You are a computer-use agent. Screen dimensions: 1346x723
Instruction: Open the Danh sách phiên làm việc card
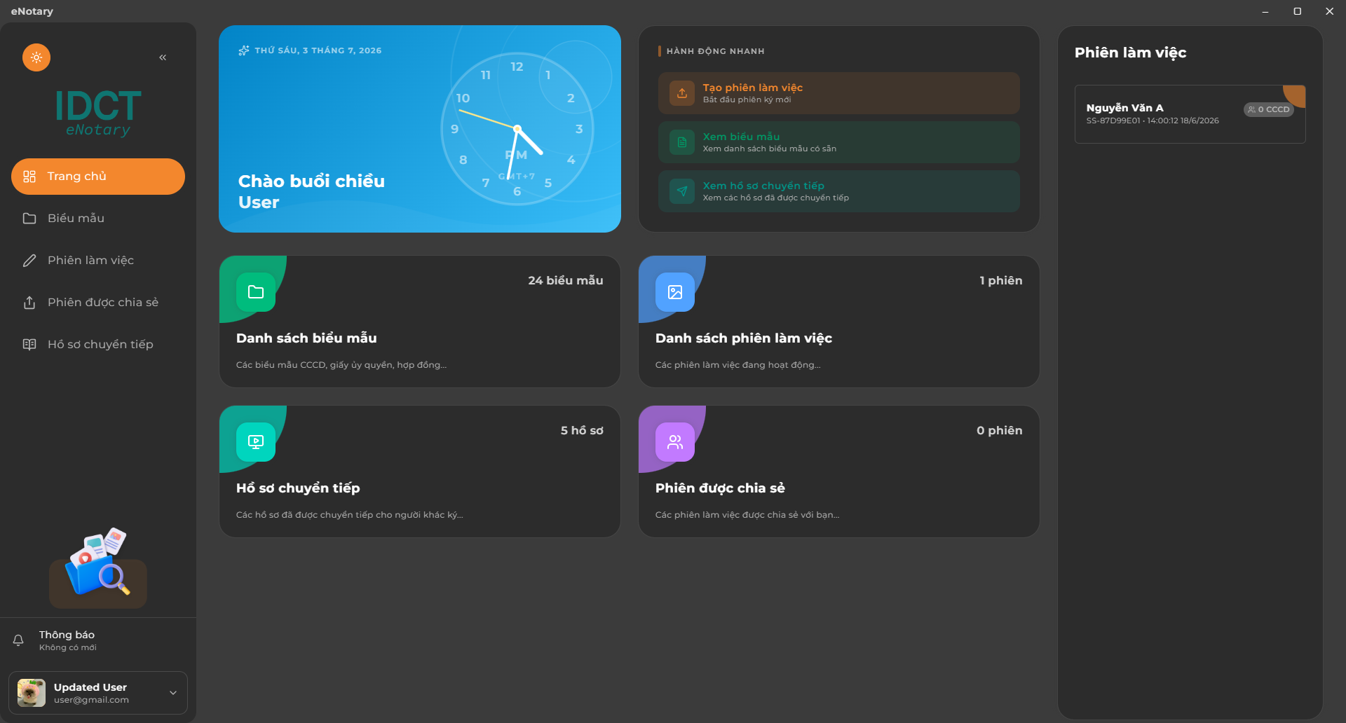tap(839, 322)
